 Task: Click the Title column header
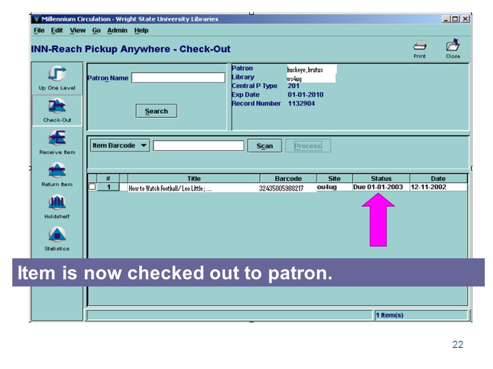pyautogui.click(x=194, y=178)
